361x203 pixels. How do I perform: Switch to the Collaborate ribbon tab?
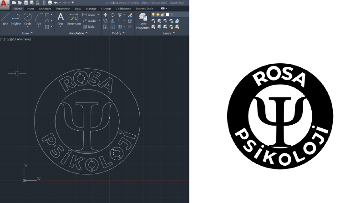click(x=123, y=9)
